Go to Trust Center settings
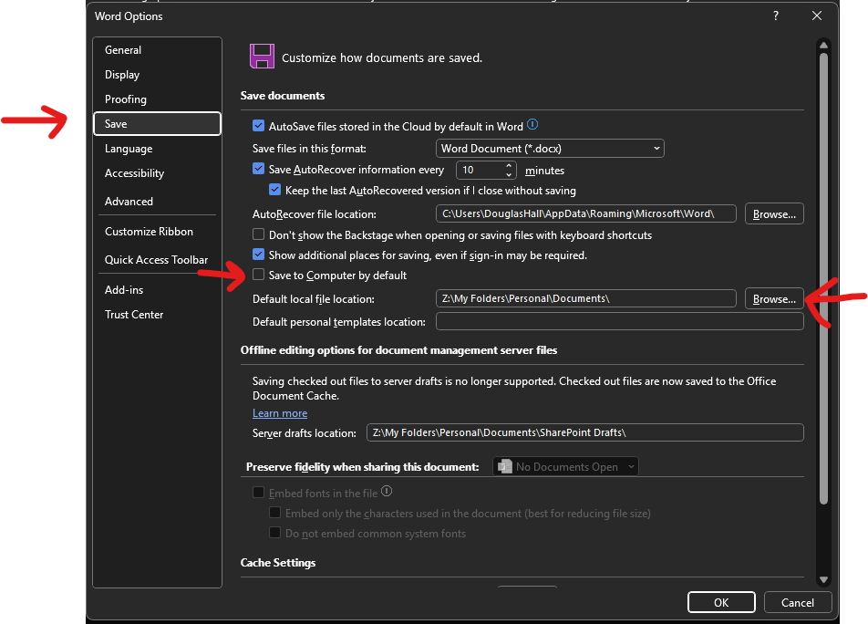 (157, 315)
